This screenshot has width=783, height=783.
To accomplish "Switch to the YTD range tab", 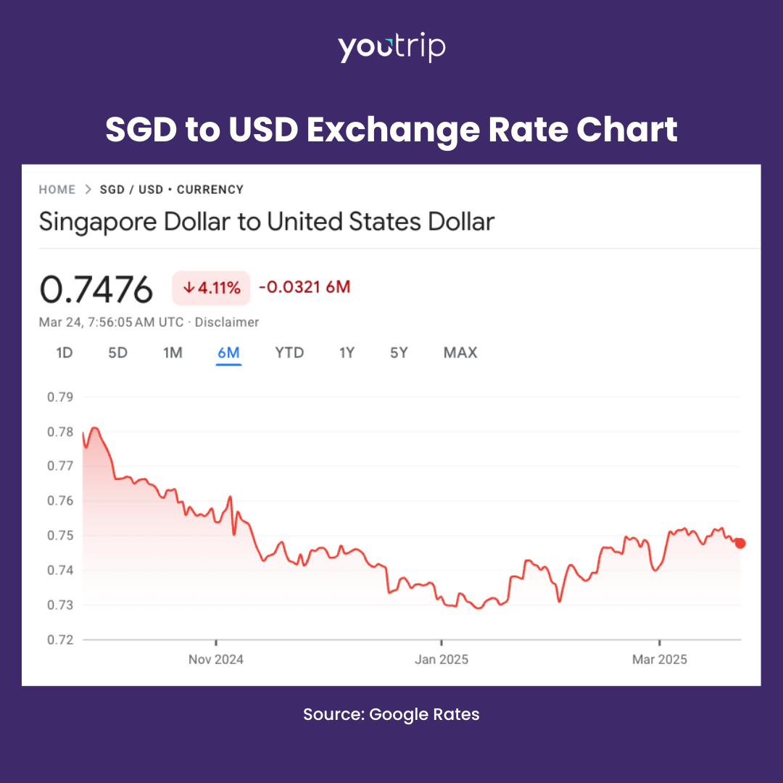I will point(289,353).
